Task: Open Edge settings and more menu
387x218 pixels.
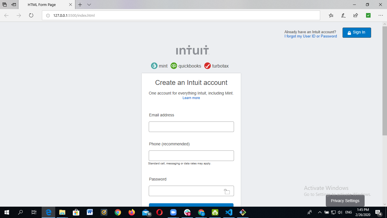Action: coord(380,15)
